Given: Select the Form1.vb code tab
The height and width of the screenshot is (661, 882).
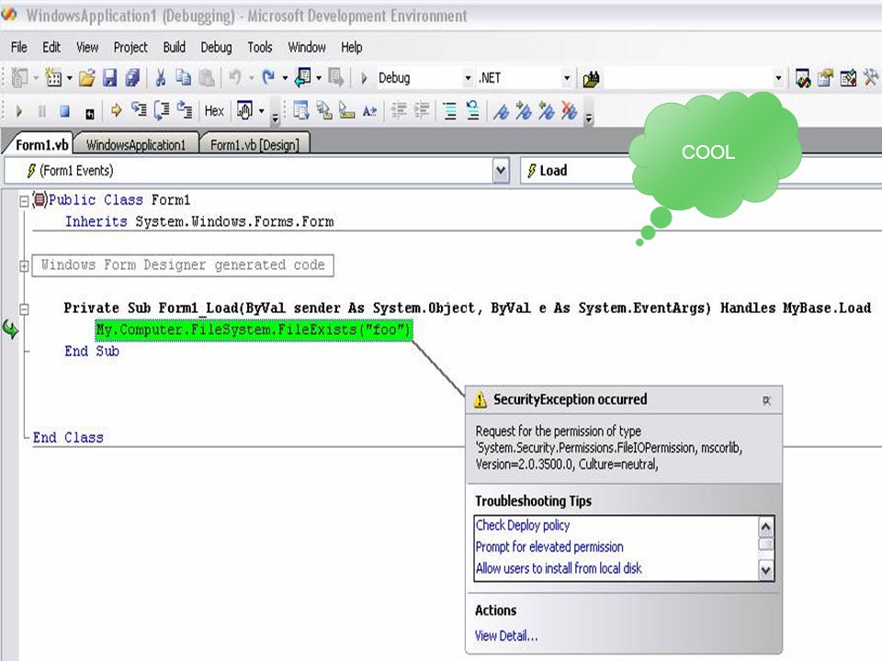Looking at the screenshot, I should pos(40,144).
